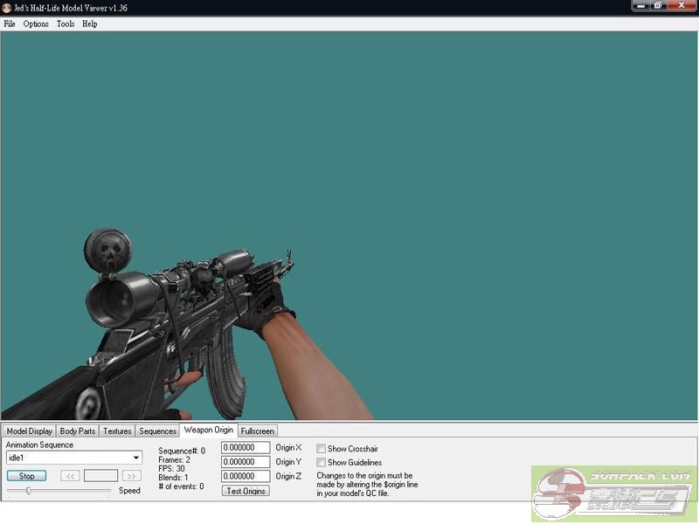Switch to the Body Parts tab
The height and width of the screenshot is (524, 699).
pos(78,431)
